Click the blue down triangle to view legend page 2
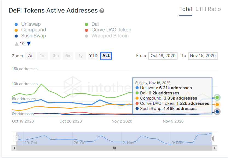The image size is (228, 158). pos(29,43)
